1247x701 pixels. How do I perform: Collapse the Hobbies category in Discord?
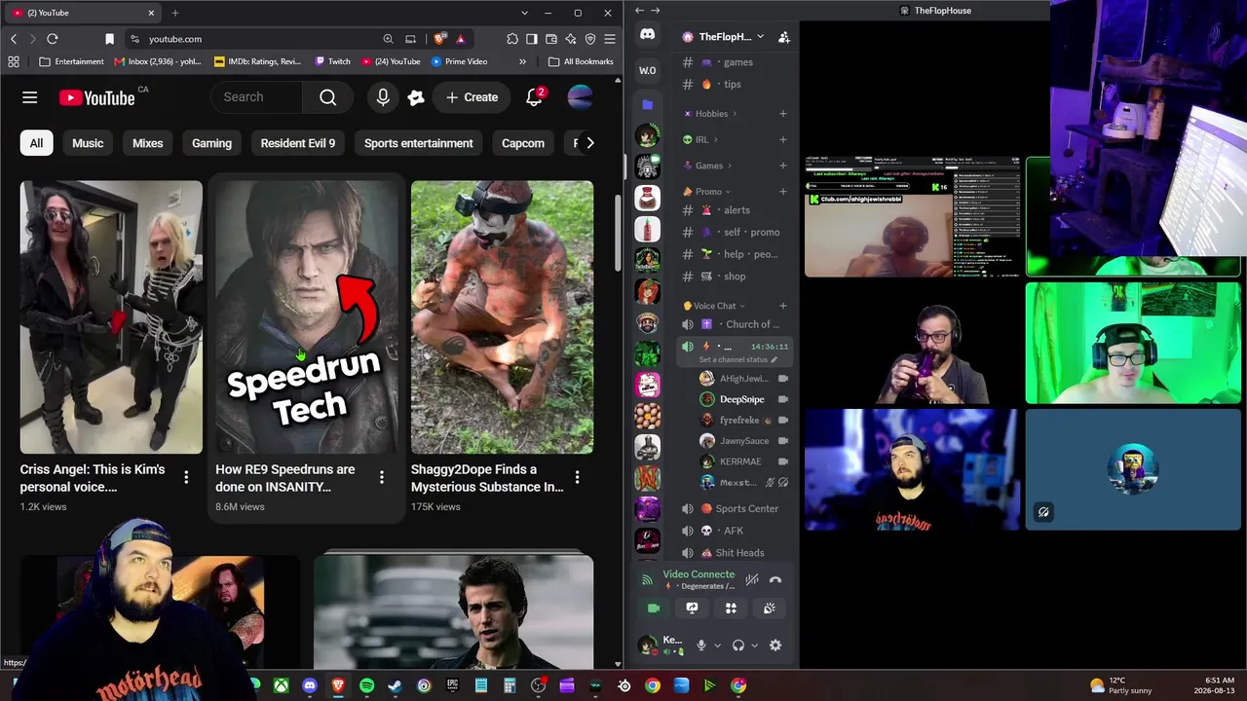[711, 114]
